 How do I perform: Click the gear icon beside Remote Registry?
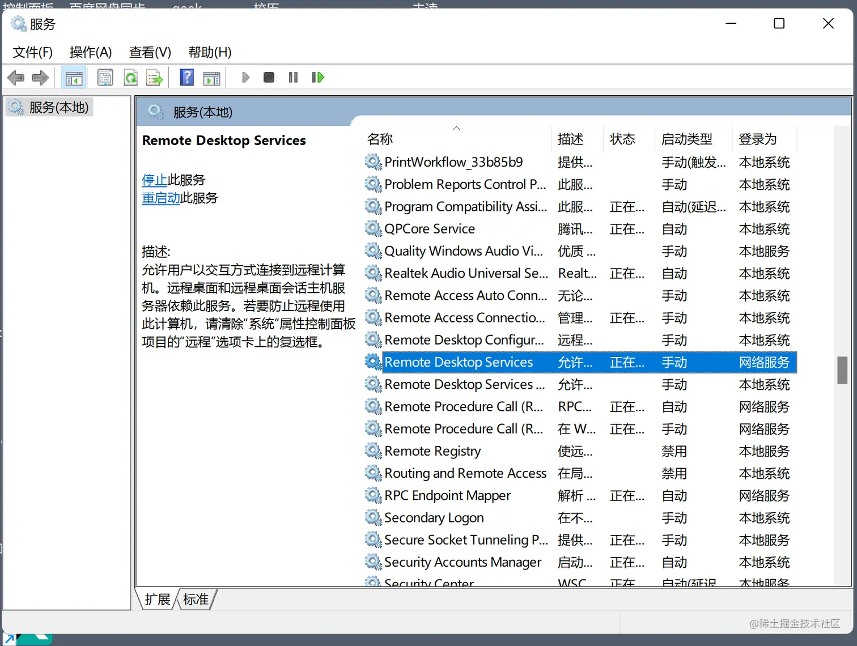coord(373,450)
